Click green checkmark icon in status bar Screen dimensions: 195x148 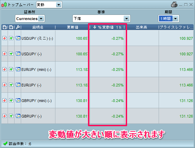5,144
